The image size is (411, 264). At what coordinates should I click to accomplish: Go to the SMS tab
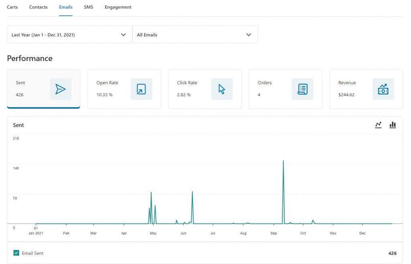[x=89, y=7]
